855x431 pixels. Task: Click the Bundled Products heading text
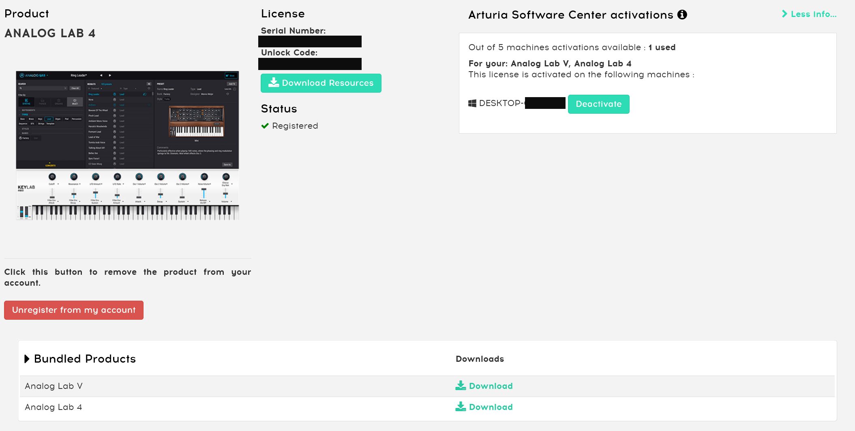point(85,359)
